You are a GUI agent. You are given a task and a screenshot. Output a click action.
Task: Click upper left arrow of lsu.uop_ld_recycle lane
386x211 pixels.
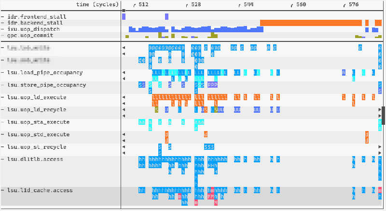coord(124,110)
